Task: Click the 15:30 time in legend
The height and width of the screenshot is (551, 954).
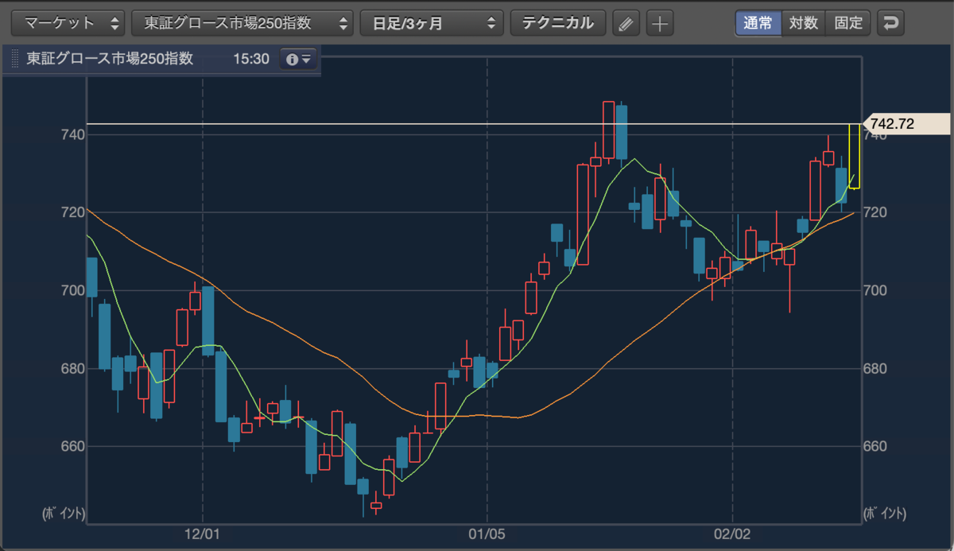Action: 250,60
